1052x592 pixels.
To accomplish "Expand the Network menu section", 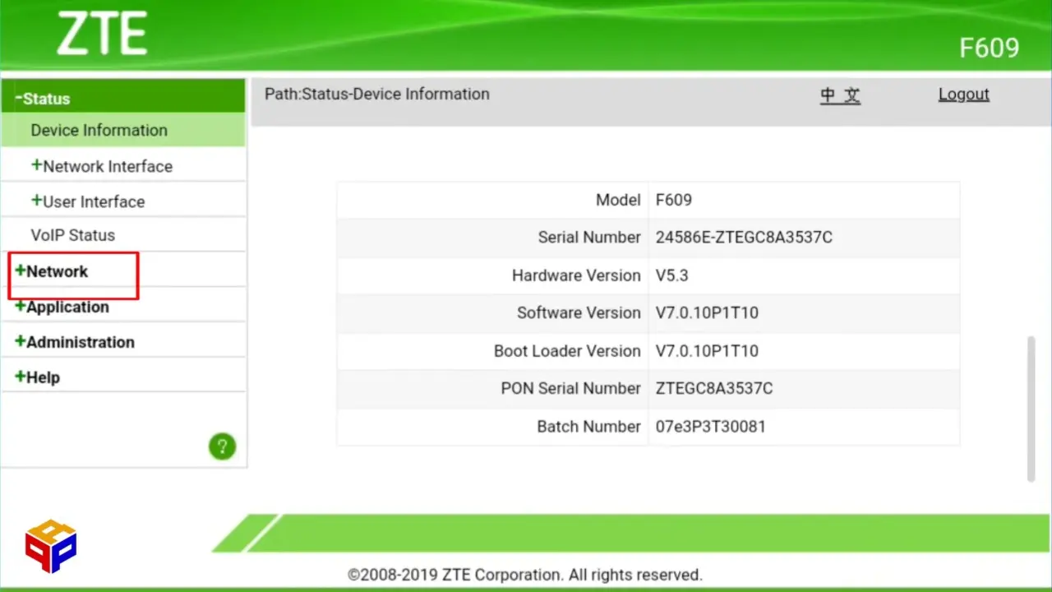I will (57, 271).
